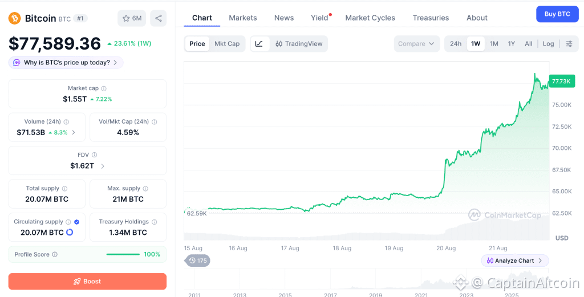The height and width of the screenshot is (297, 584).
Task: Click the share icon next to watchlist star
Action: [x=159, y=18]
